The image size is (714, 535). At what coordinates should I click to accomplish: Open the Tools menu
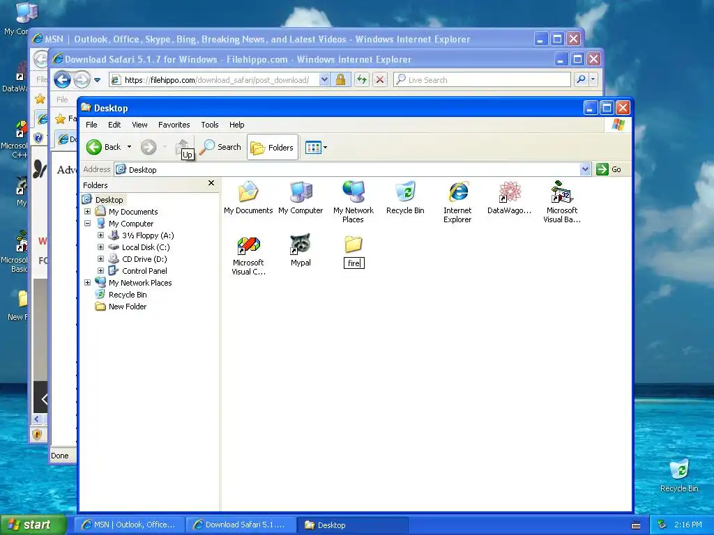[x=210, y=125]
